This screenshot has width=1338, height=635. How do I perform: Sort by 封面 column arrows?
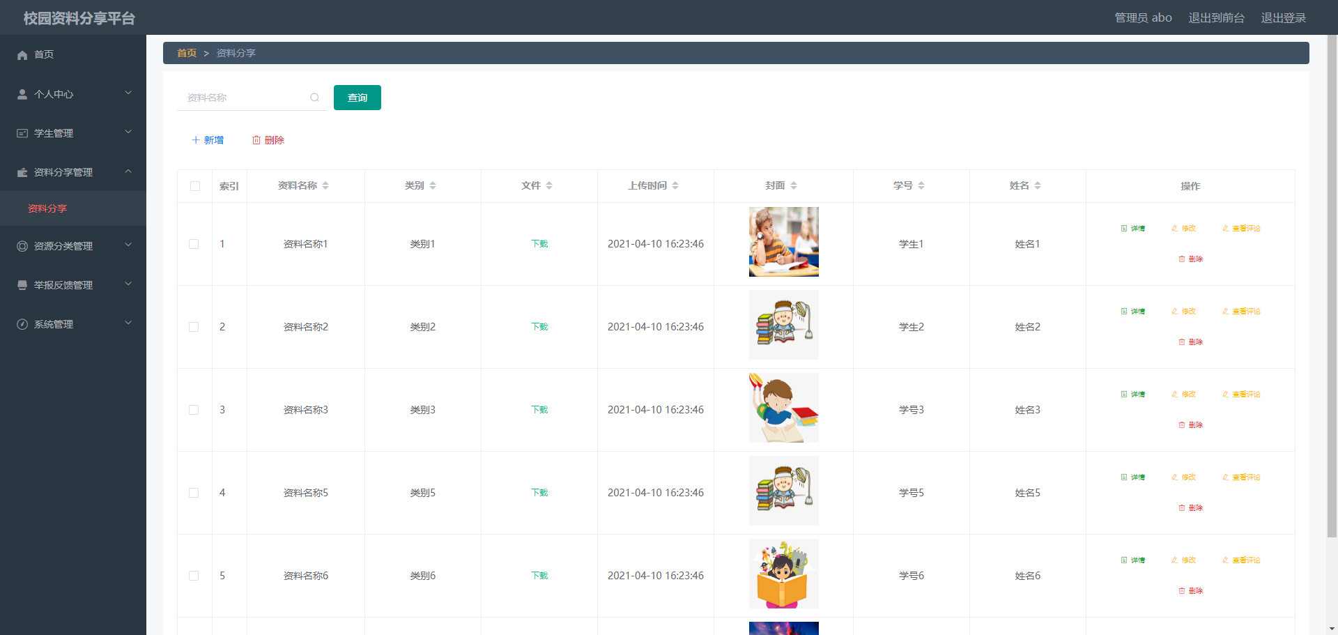point(794,185)
